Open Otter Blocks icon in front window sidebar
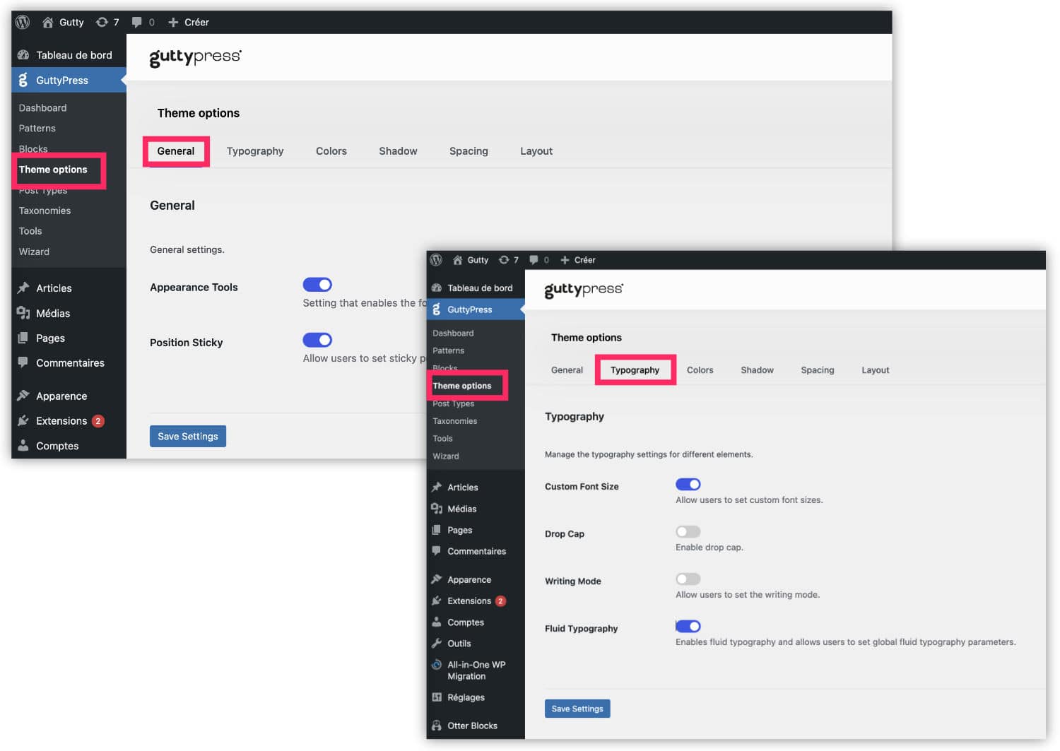 tap(437, 725)
